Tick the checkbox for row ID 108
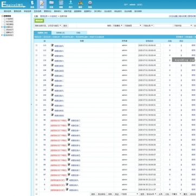This screenshot has height=196, width=196. 36,70
